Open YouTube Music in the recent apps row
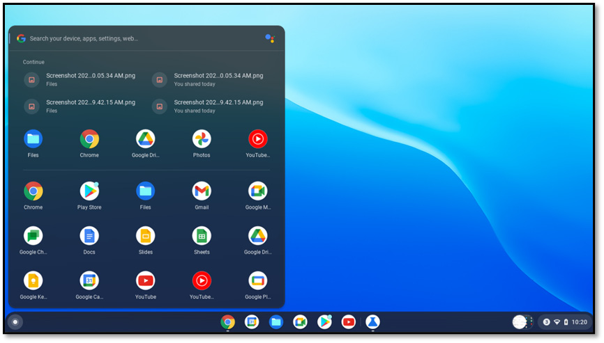Image resolution: width=604 pixels, height=343 pixels. pos(257,143)
